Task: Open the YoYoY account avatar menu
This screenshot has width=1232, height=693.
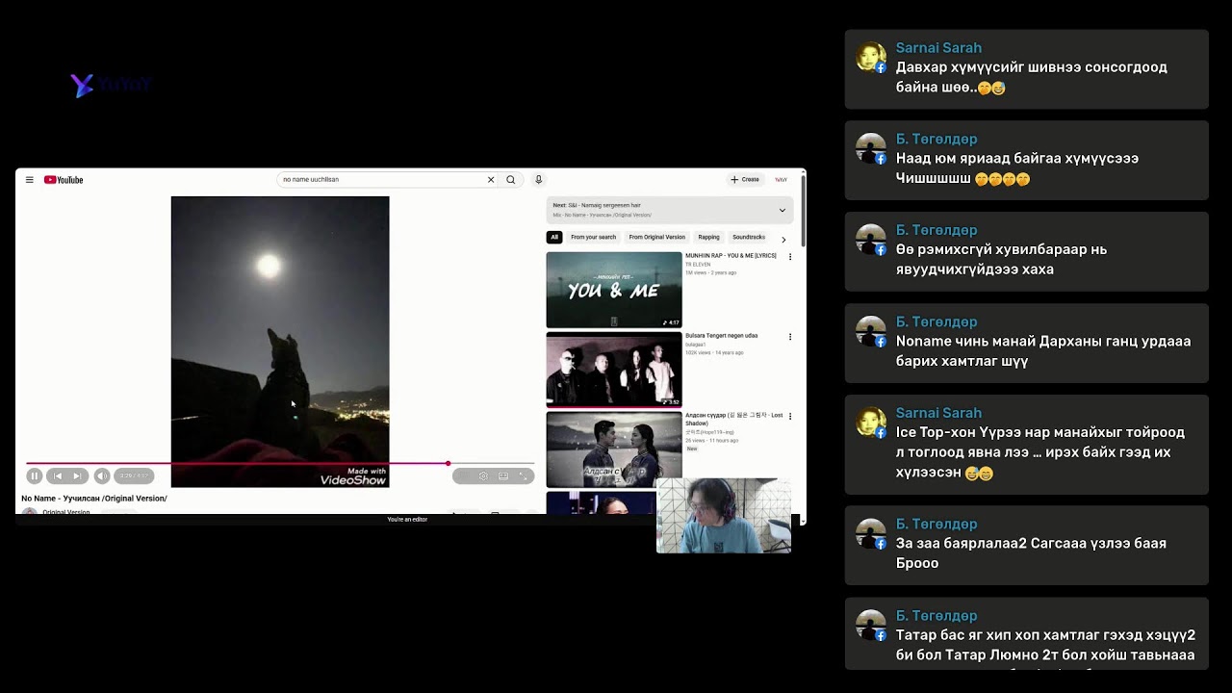Action: click(782, 180)
